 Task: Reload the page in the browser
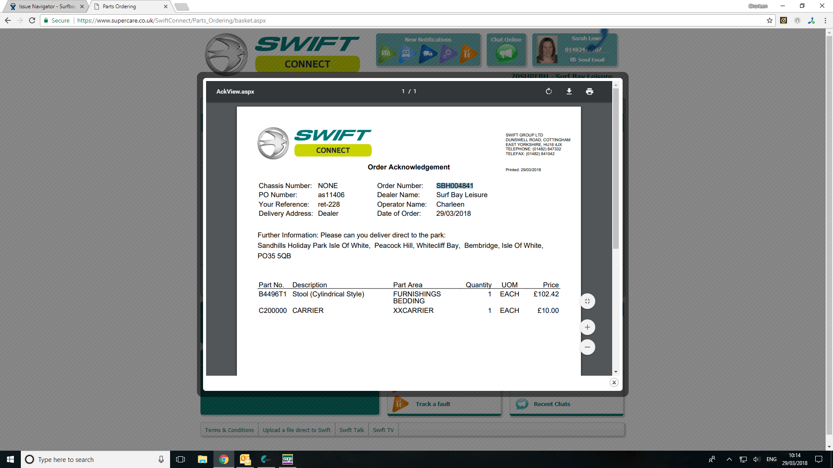tap(32, 20)
